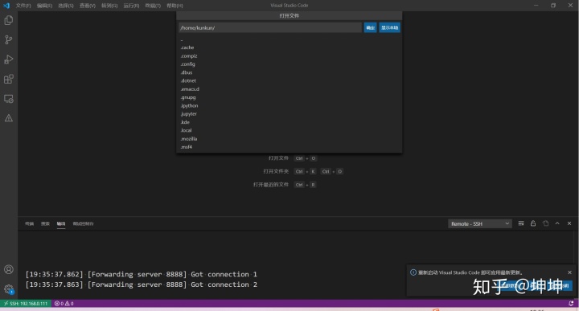The image size is (579, 311).
Task: Select the .cache folder entry
Action: tap(289, 47)
